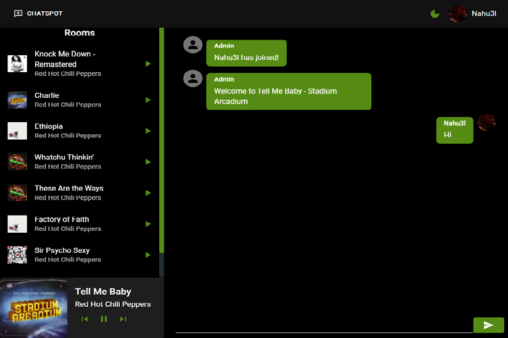Play These Are the Ways arrow
This screenshot has height=338, width=508.
148,193
